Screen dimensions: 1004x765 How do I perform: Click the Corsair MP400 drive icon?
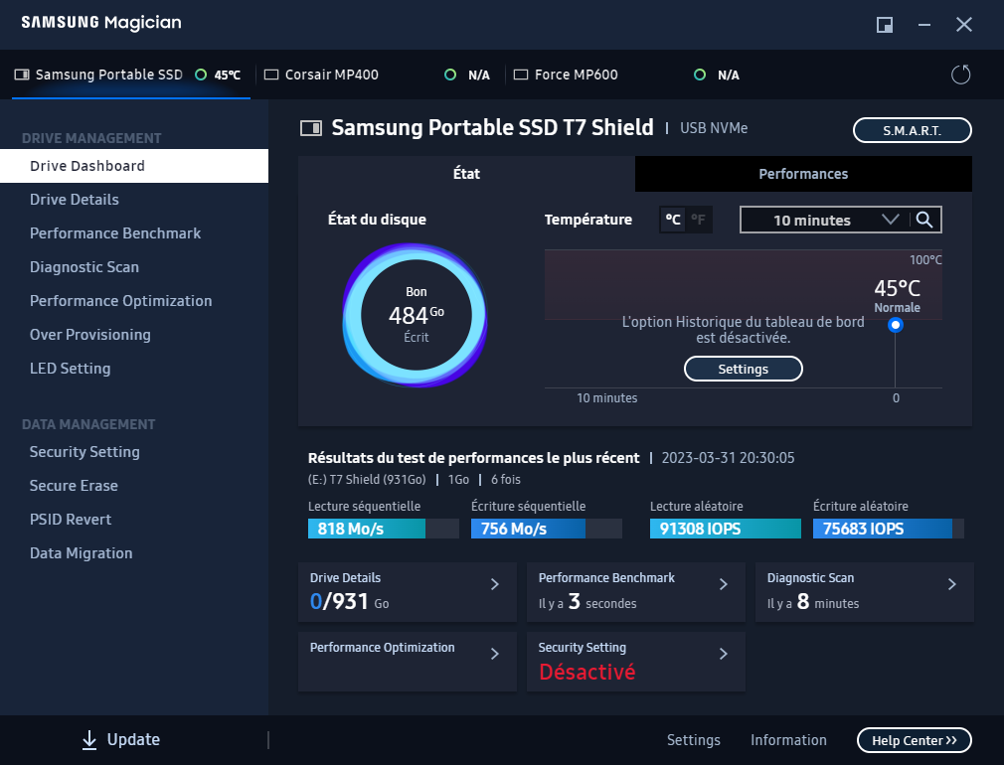click(271, 75)
